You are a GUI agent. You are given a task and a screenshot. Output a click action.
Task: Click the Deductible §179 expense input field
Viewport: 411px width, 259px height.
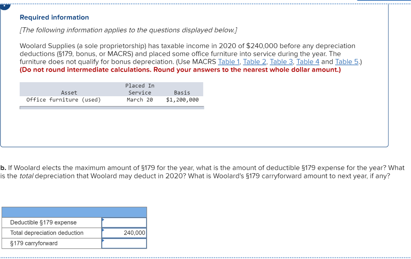125,222
